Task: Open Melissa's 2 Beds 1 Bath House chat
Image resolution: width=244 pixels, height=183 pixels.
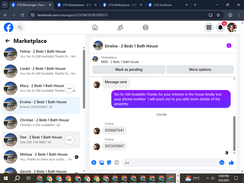Action: click(41, 157)
